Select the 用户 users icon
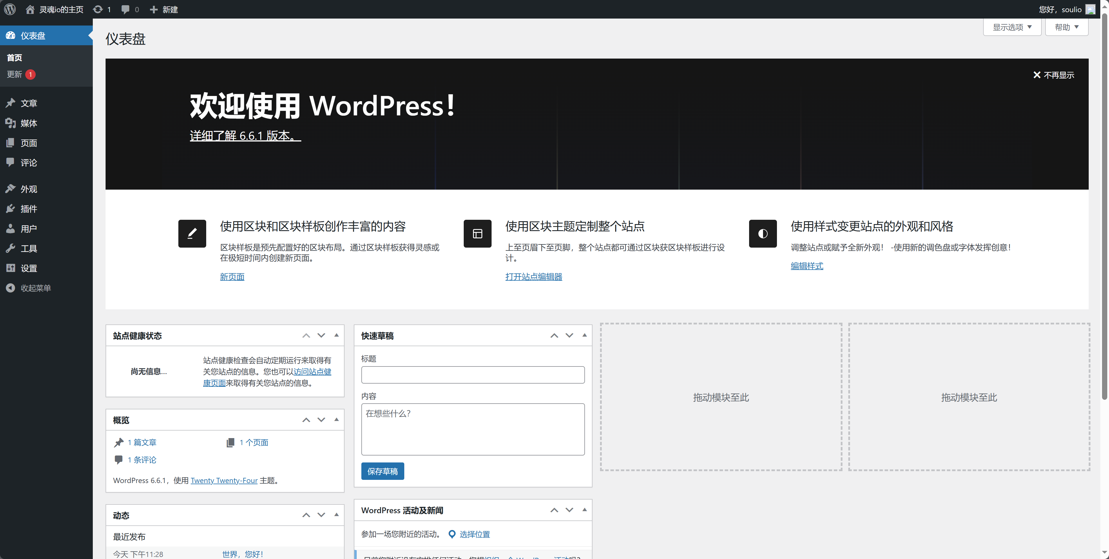Image resolution: width=1109 pixels, height=559 pixels. (x=11, y=228)
